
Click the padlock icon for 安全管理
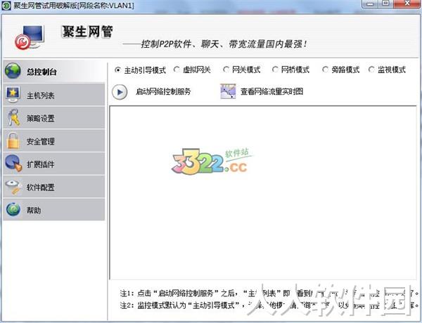coord(13,140)
